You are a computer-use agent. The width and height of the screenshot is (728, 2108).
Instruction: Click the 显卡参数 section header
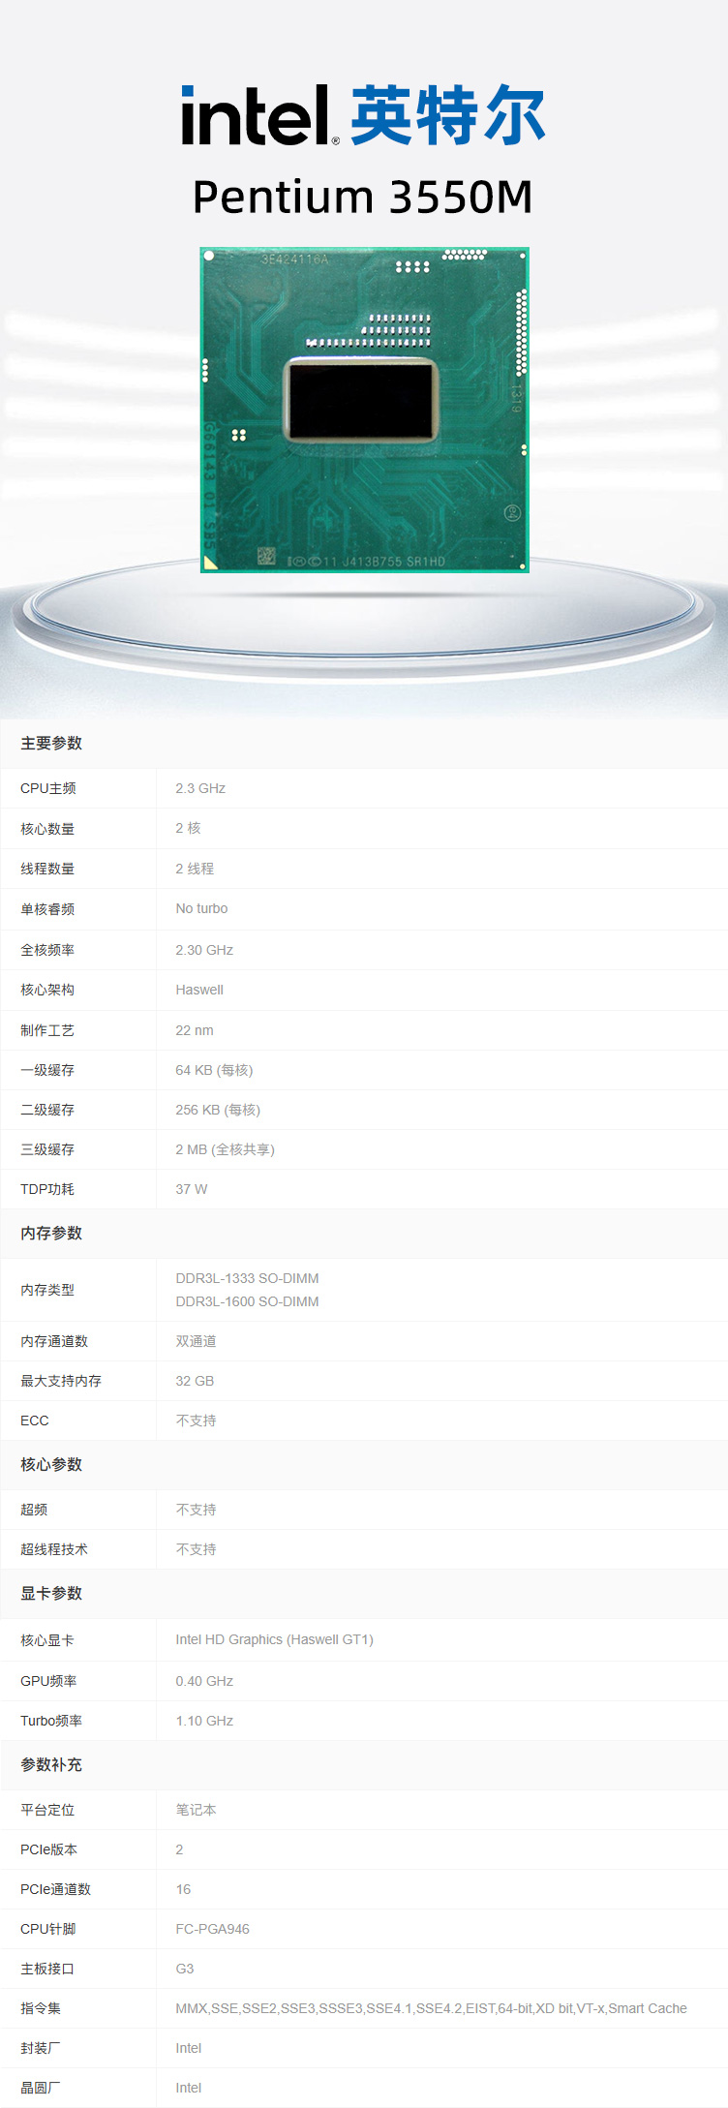click(51, 1593)
